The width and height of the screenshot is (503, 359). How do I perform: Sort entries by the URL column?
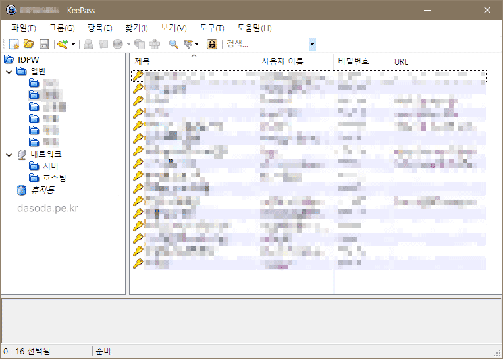438,61
